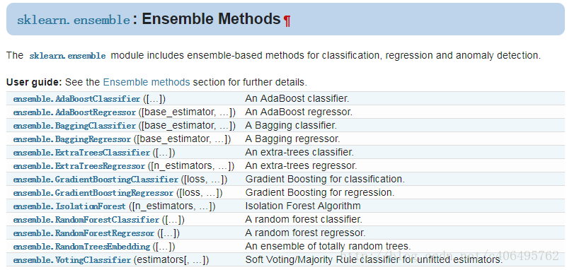Image resolution: width=567 pixels, height=270 pixels.
Task: Go to ensemble.BaggingClassifier page
Action: coord(74,126)
